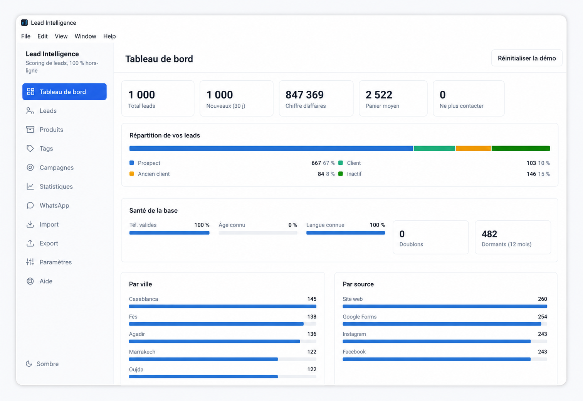Open the Leads section icon
Image resolution: width=583 pixels, height=401 pixels.
pyautogui.click(x=30, y=111)
